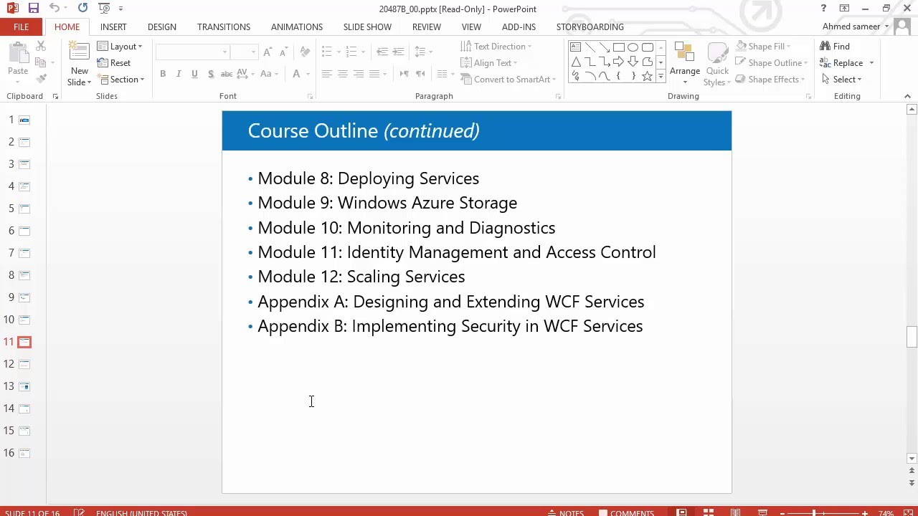Switch to the DESIGN tab

pos(162,27)
